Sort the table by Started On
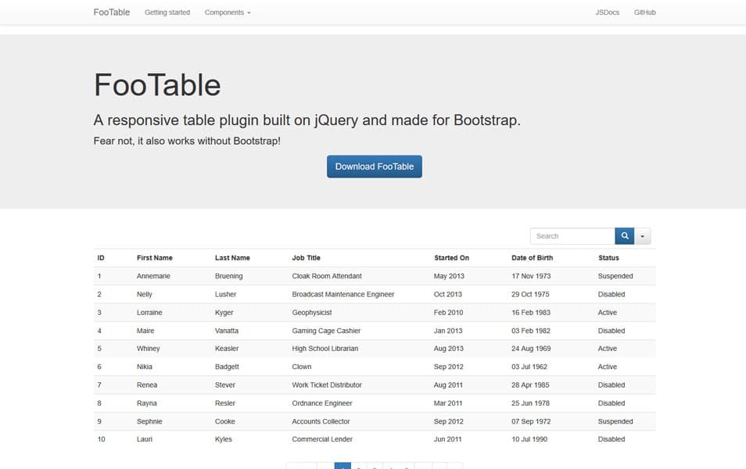 click(x=452, y=257)
